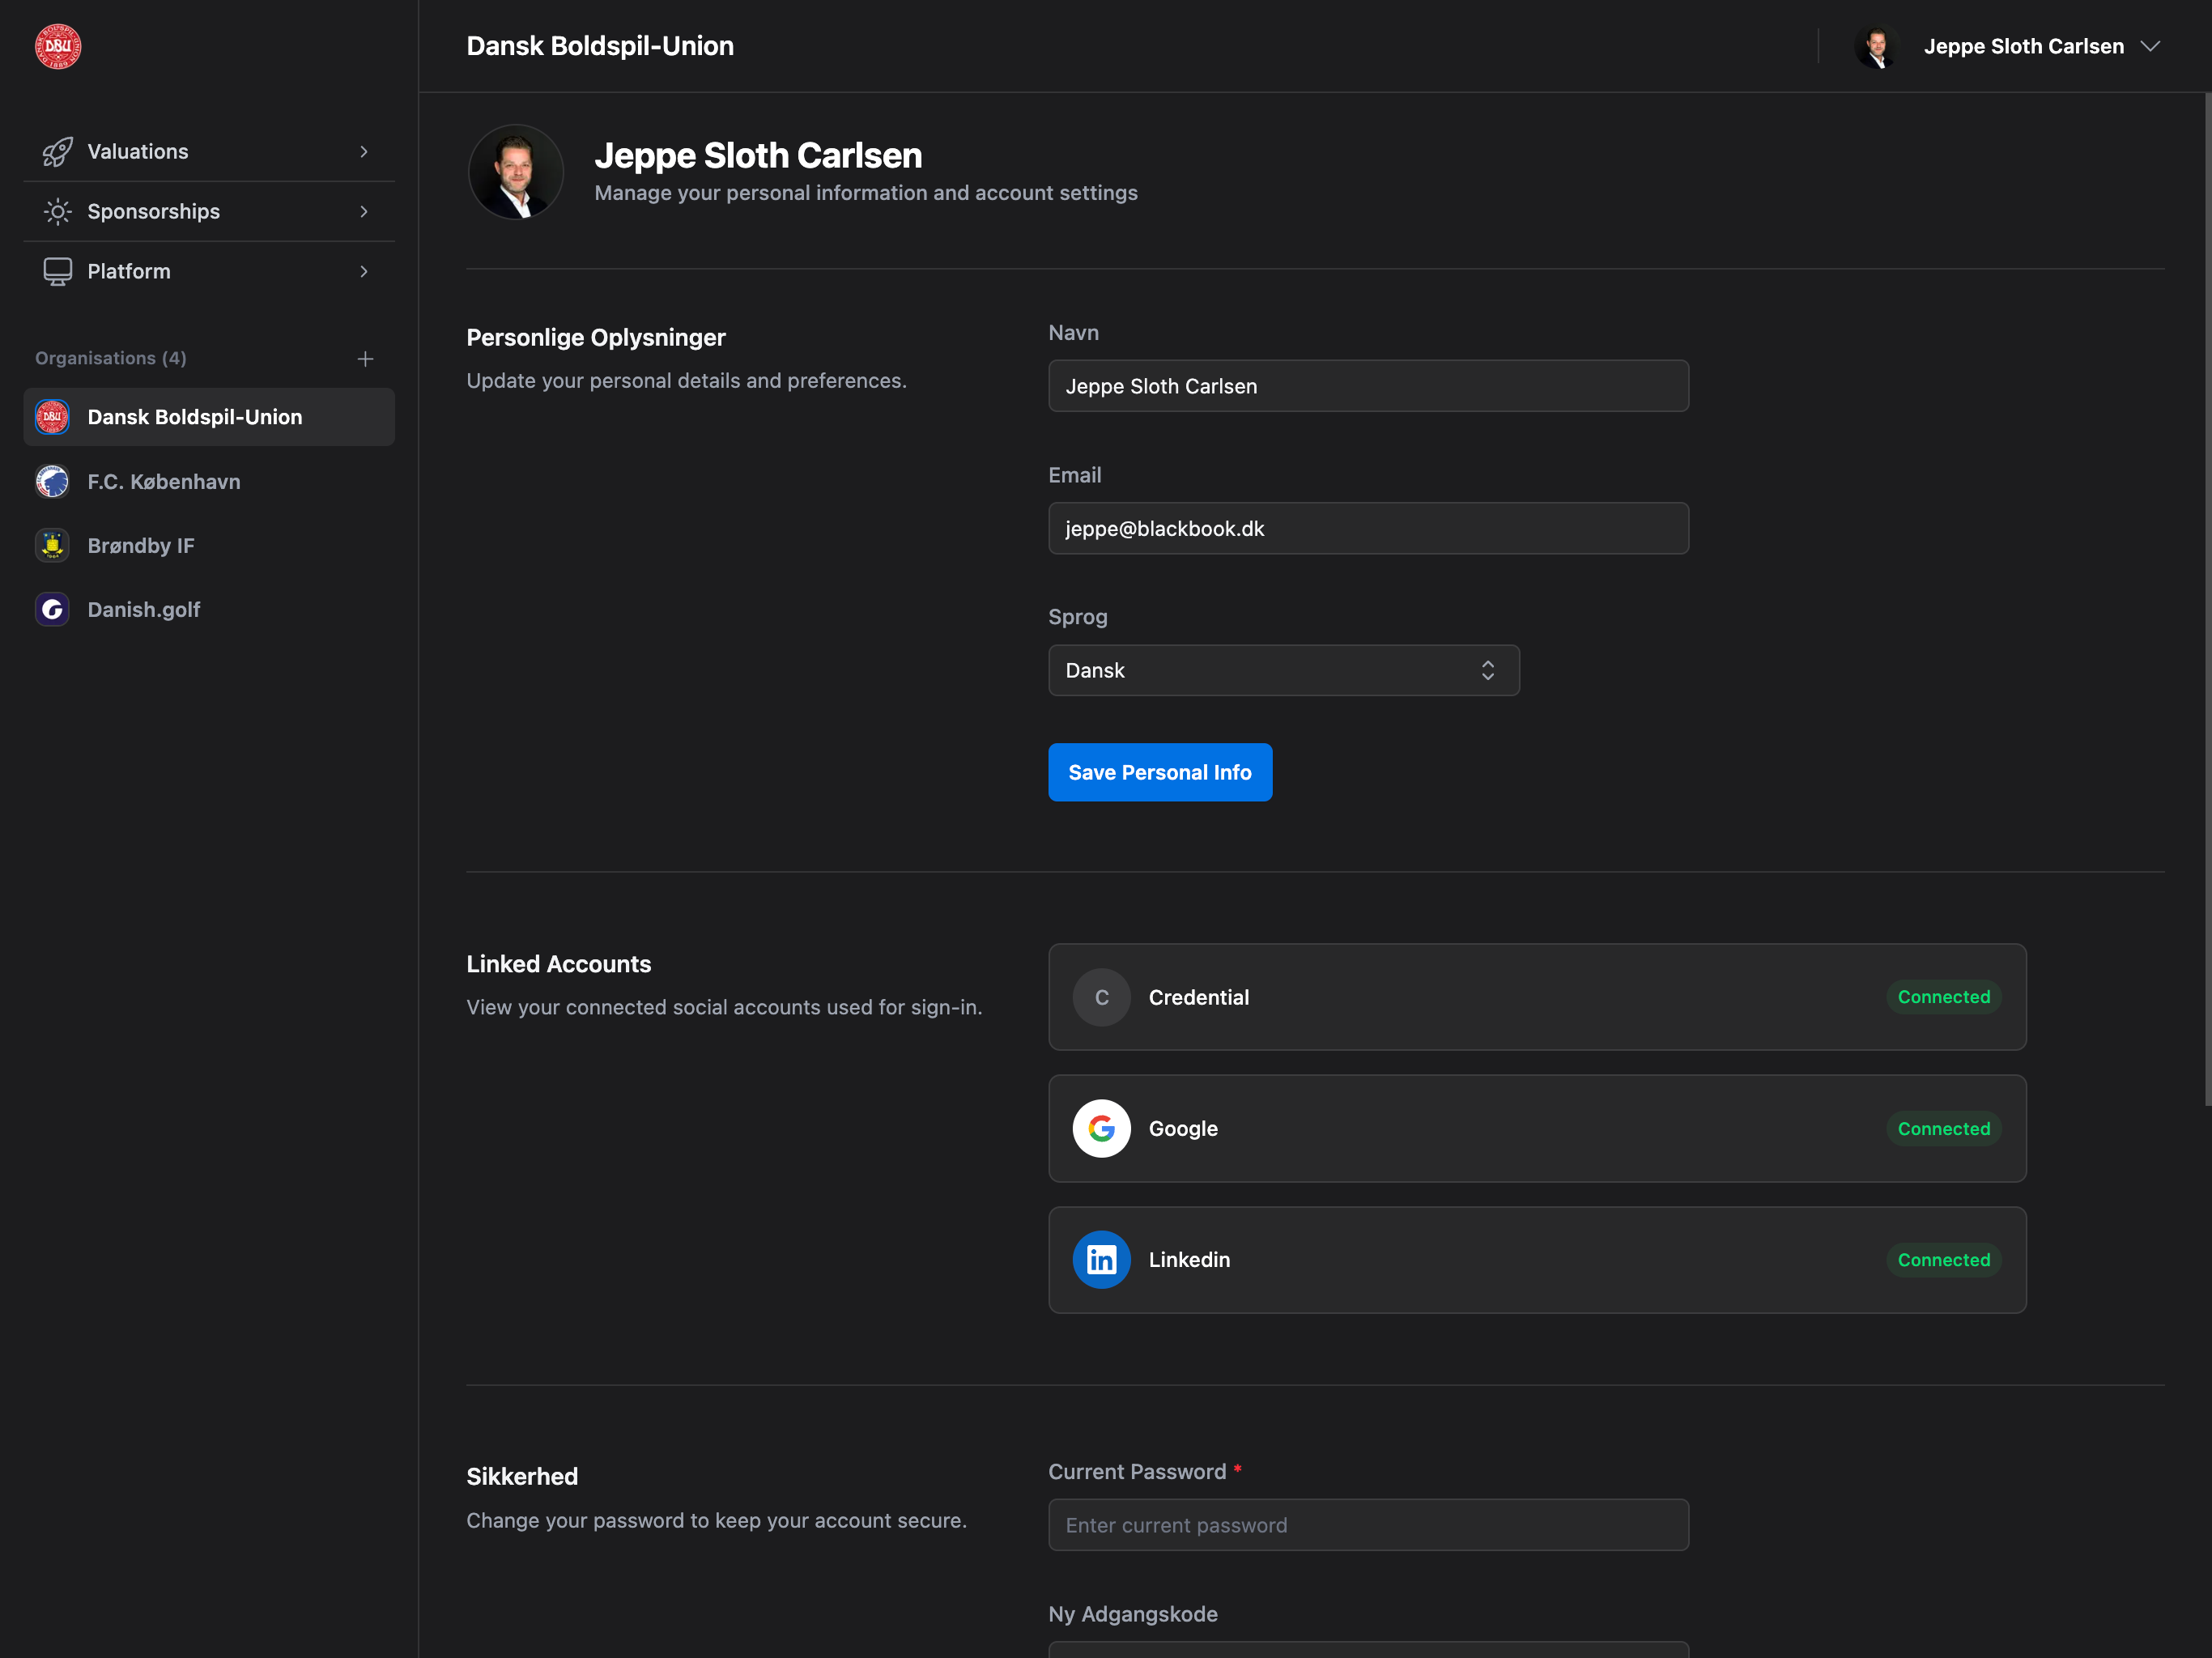Select the Brøndby IF club icon
The width and height of the screenshot is (2212, 1658).
click(52, 545)
